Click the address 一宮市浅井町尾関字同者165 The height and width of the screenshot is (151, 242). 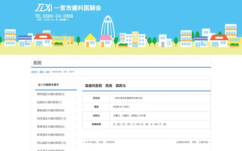128,98
